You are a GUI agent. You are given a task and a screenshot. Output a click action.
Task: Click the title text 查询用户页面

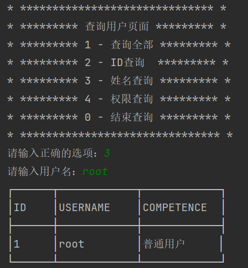click(x=117, y=26)
